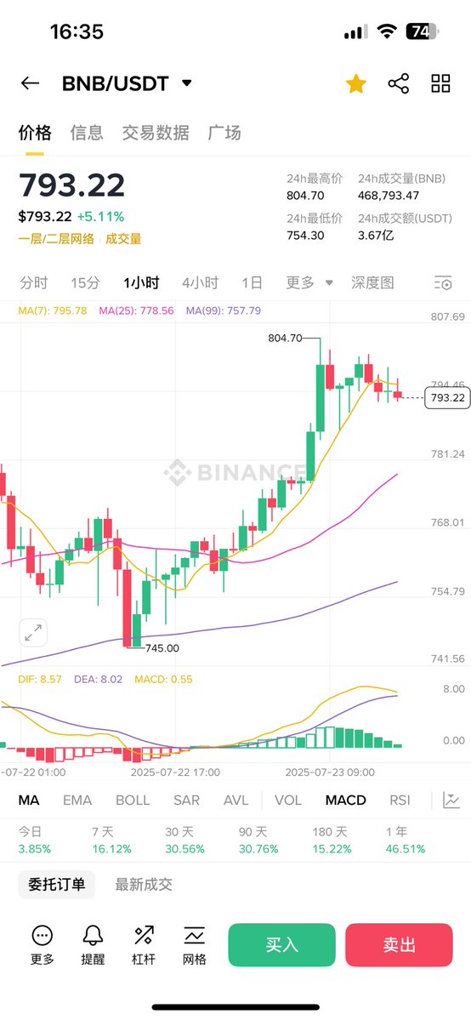471x1020 pixels.
Task: Tap the DEA: 8.02 value
Action: coord(99,679)
